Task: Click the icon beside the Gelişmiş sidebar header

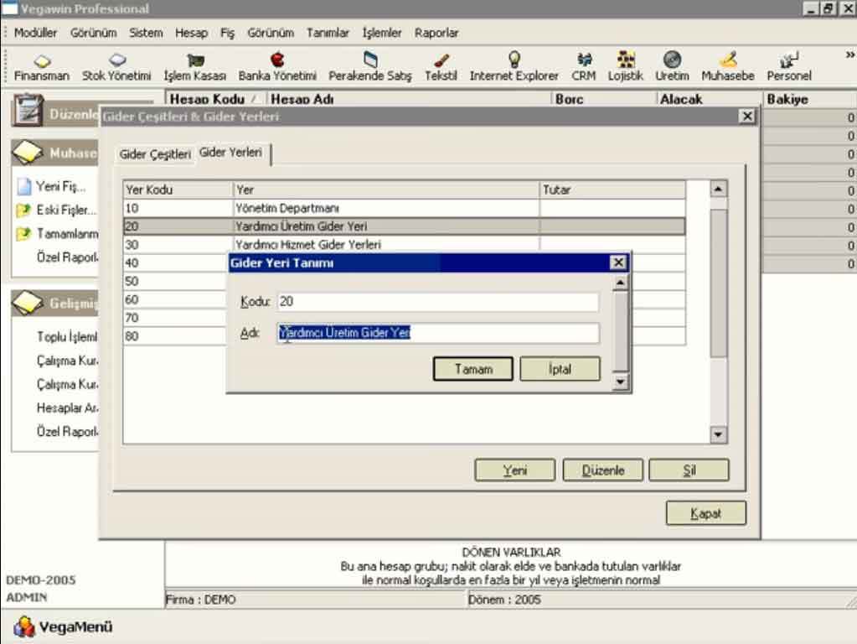Action: click(x=28, y=303)
